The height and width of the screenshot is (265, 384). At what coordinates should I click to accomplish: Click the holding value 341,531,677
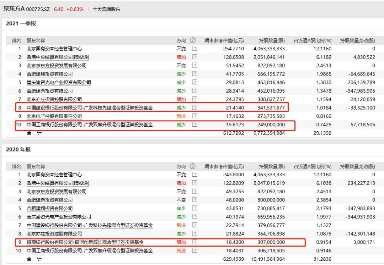[x=271, y=108]
